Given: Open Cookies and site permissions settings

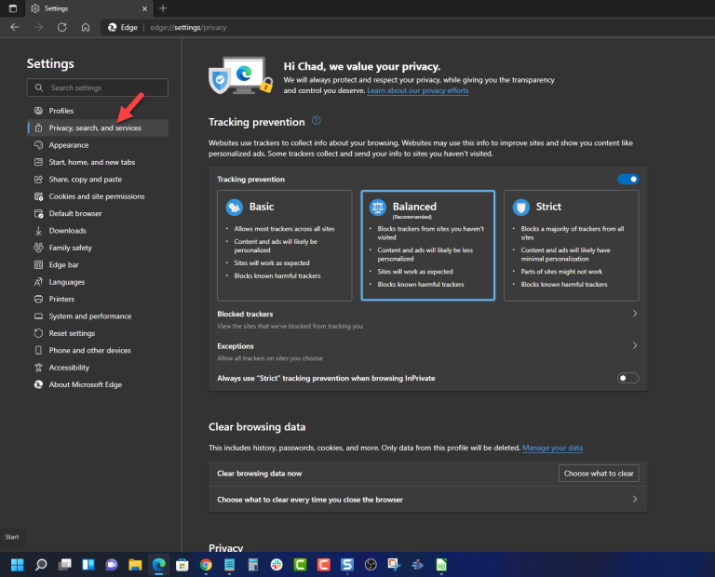Looking at the screenshot, I should [x=98, y=196].
